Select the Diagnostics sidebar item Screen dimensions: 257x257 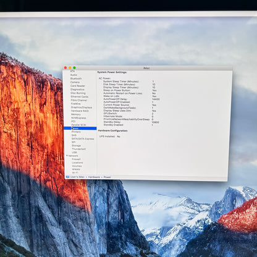(x=77, y=90)
